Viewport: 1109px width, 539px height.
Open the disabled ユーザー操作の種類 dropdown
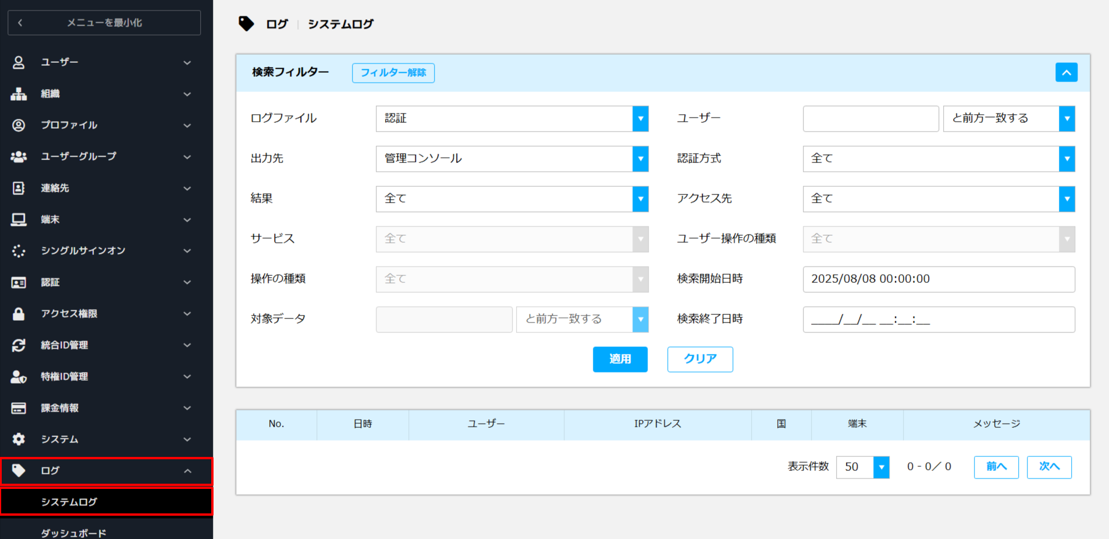pos(939,239)
